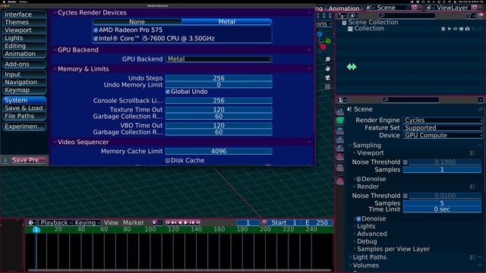Switch to the Themes preferences tab
Screen dimensions: 486x273
pos(24,22)
